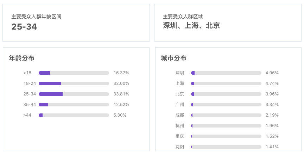Click the large bold 25-34 summary value

(24, 27)
